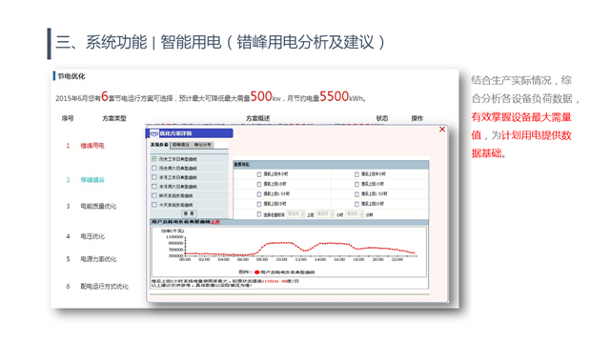Check 今天系统负荷曲线 checkbox
This screenshot has width=610, height=343.
coord(154,205)
